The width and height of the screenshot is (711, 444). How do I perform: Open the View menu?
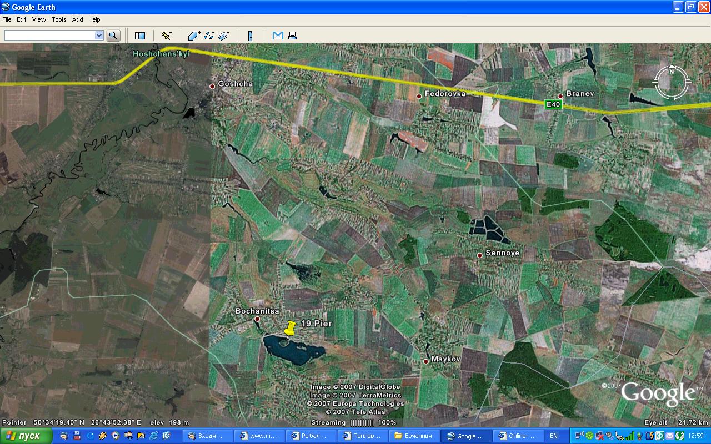[x=39, y=19]
